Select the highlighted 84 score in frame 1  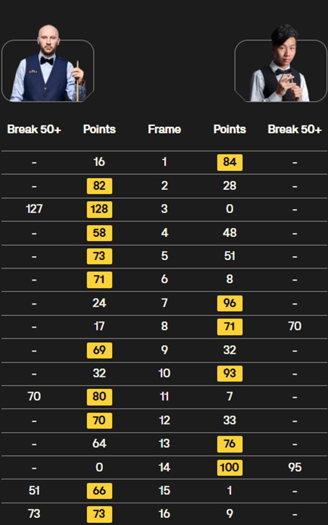[x=230, y=162]
